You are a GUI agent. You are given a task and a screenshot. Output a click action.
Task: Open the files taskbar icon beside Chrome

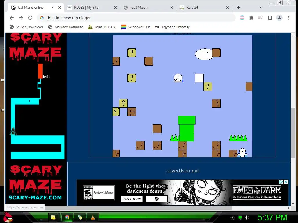pyautogui.click(x=80, y=217)
